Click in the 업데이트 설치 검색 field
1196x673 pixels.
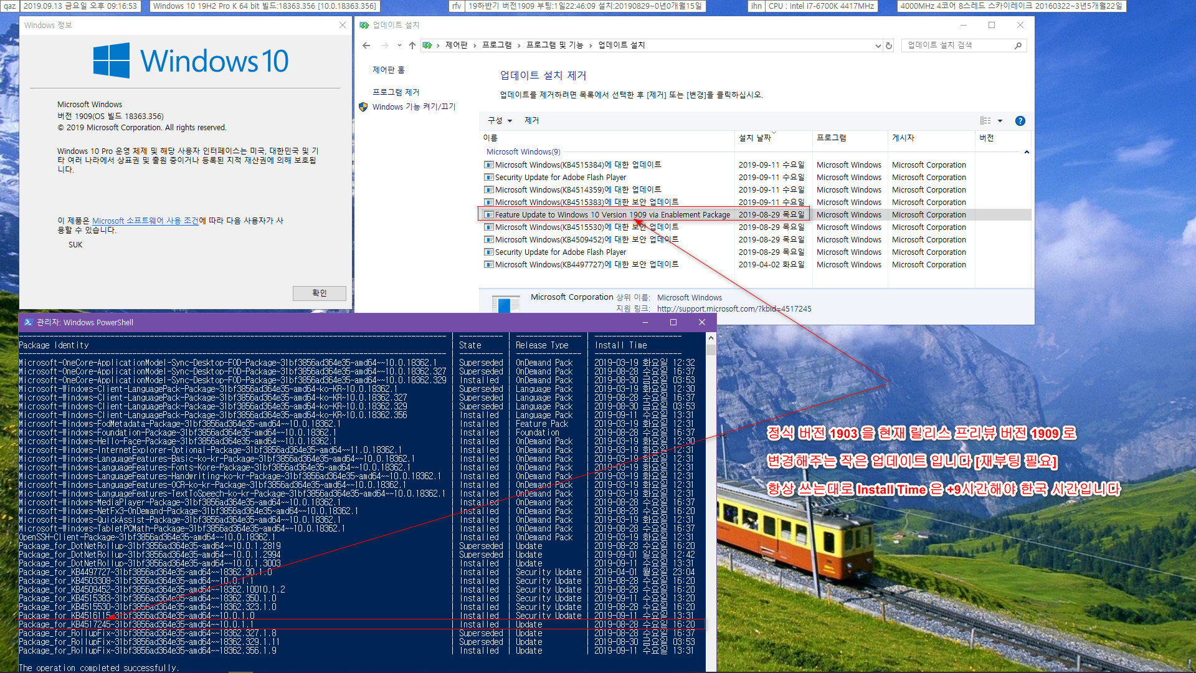958,45
